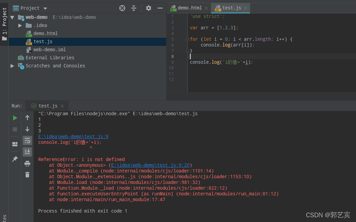Open Project panel settings gear
This screenshot has width=356, height=222.
(x=149, y=8)
